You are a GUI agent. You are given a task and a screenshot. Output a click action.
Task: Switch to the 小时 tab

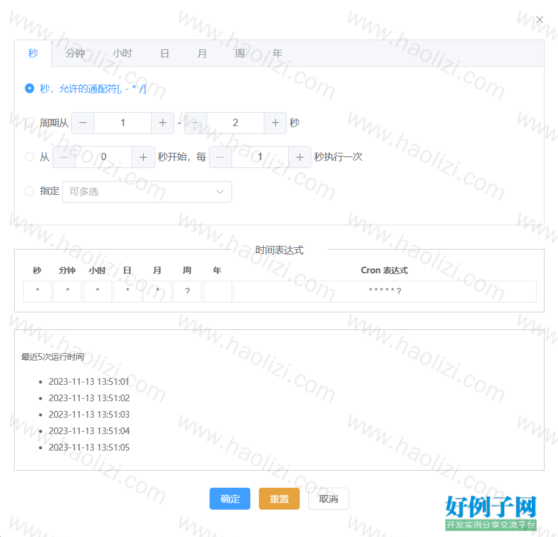(122, 54)
